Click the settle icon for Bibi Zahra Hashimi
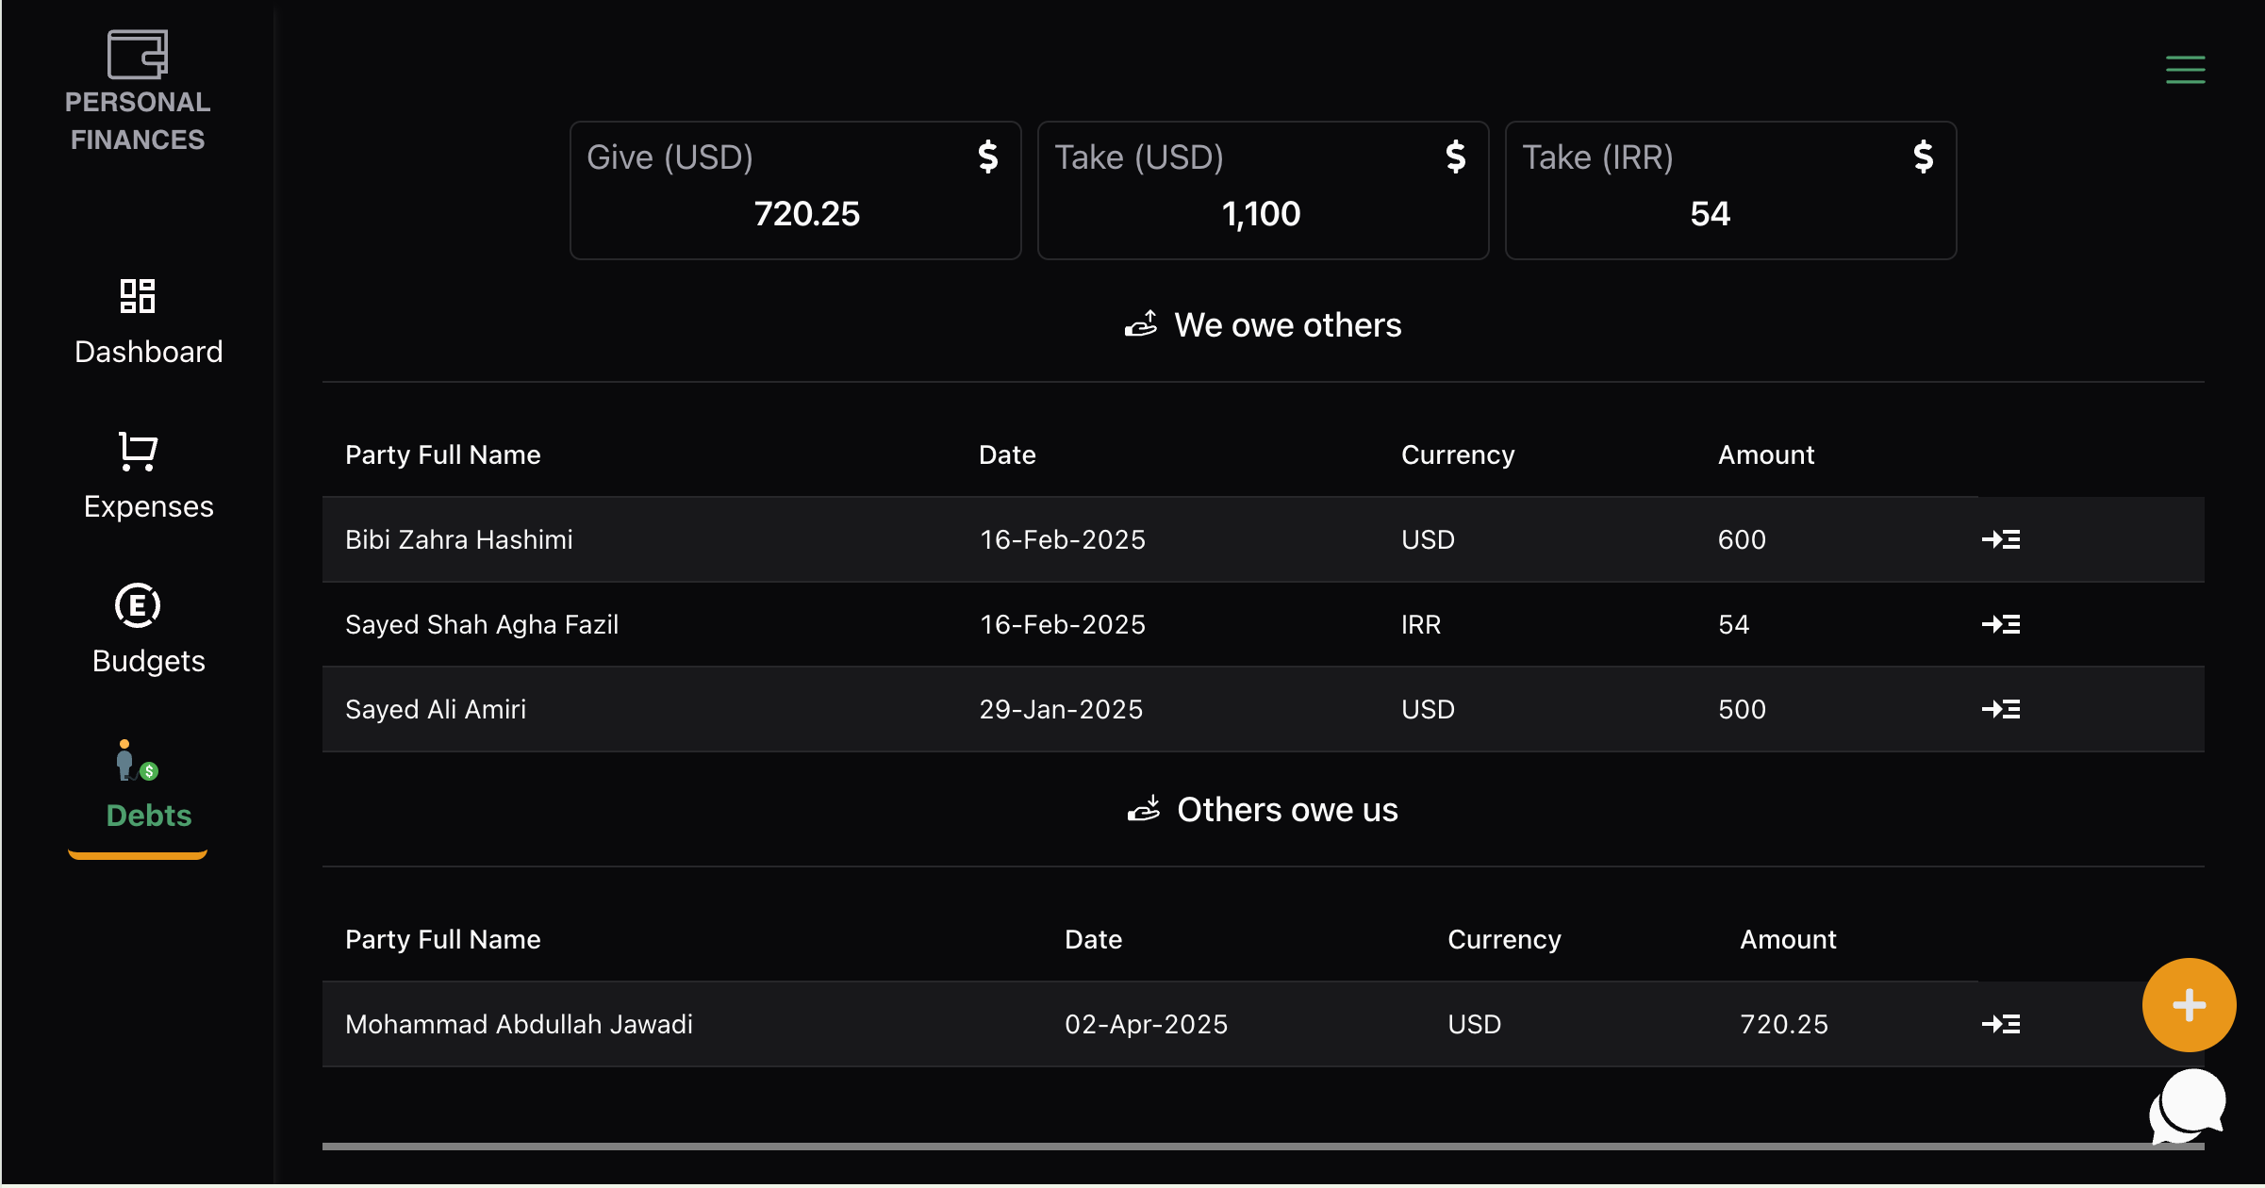This screenshot has height=1188, width=2265. click(x=2002, y=539)
